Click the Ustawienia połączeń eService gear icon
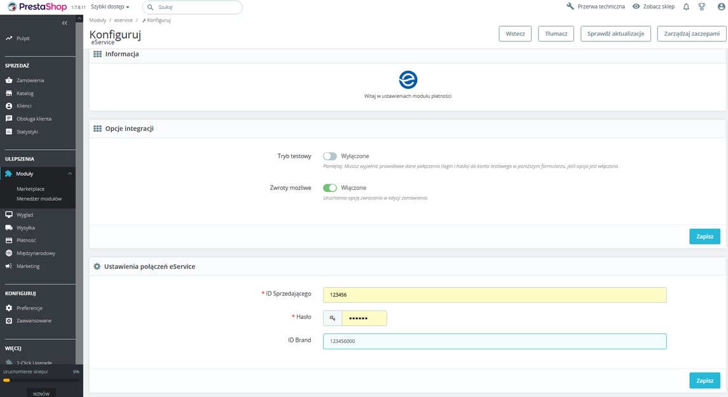 coord(97,267)
